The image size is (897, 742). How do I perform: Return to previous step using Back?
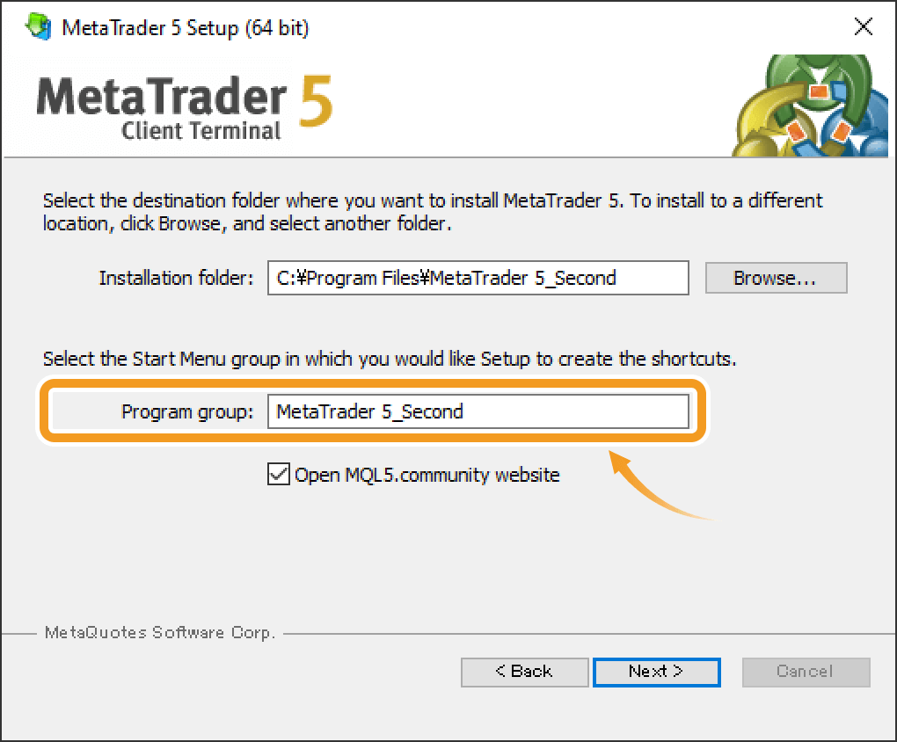(x=524, y=672)
